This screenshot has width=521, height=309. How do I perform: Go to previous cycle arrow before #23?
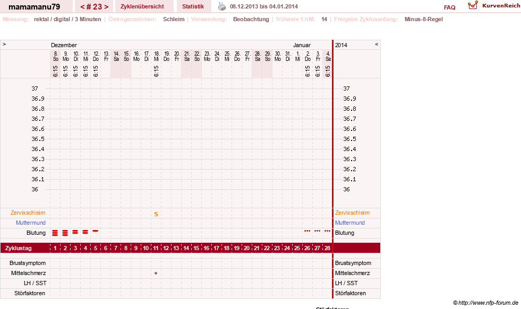pos(82,7)
